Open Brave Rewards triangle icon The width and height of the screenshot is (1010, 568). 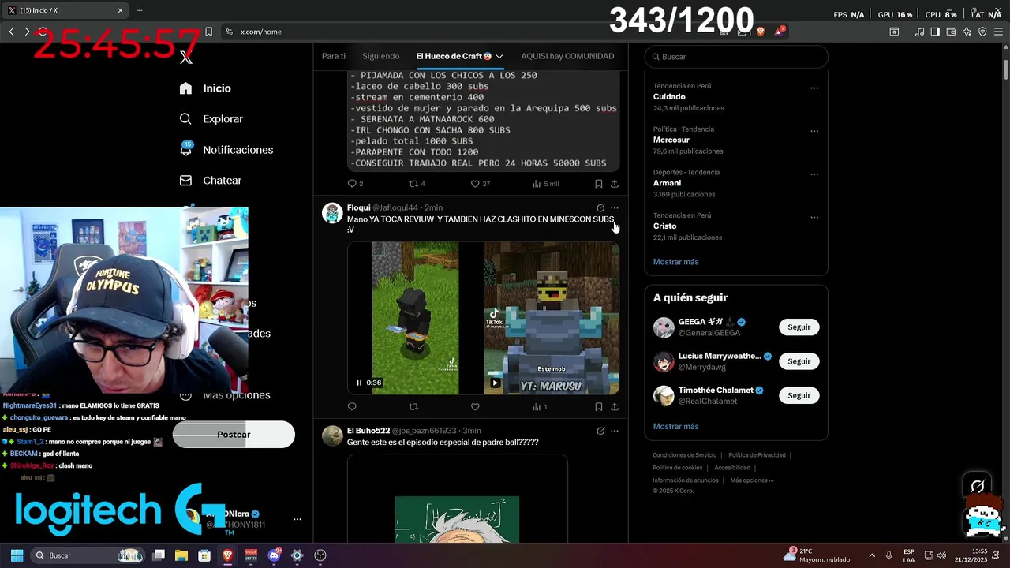780,32
